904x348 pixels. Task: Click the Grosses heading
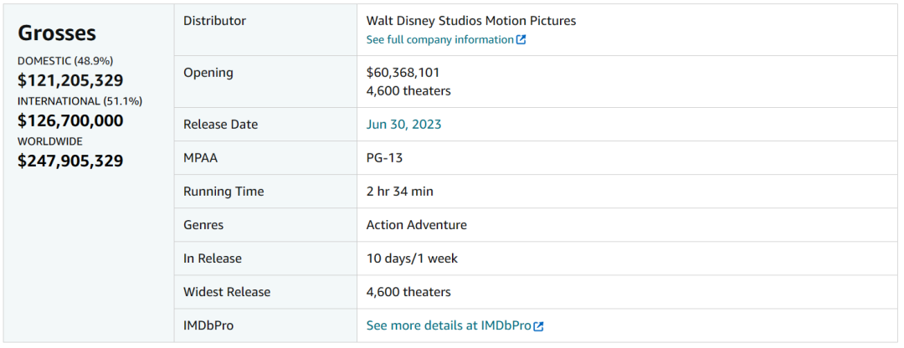tap(57, 33)
